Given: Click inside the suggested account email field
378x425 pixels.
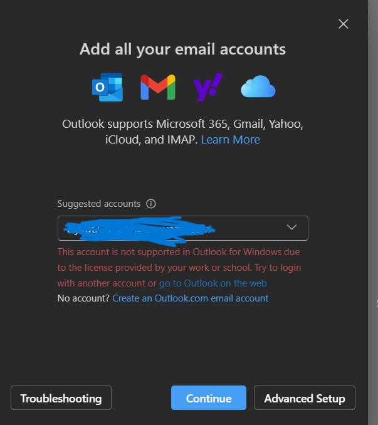Looking at the screenshot, I should [x=182, y=228].
